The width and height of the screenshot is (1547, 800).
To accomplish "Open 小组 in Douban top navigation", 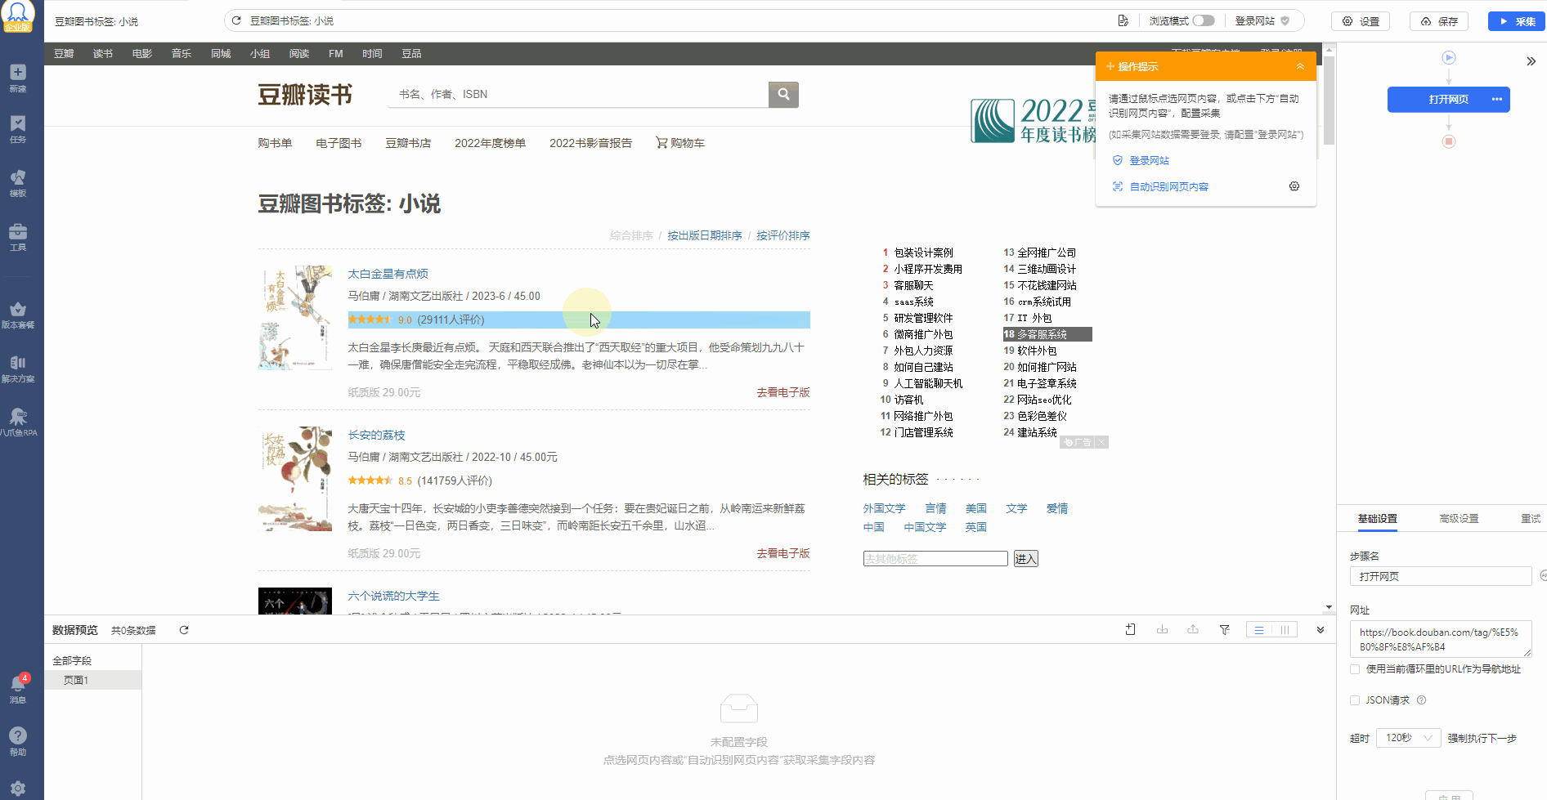I will [260, 54].
